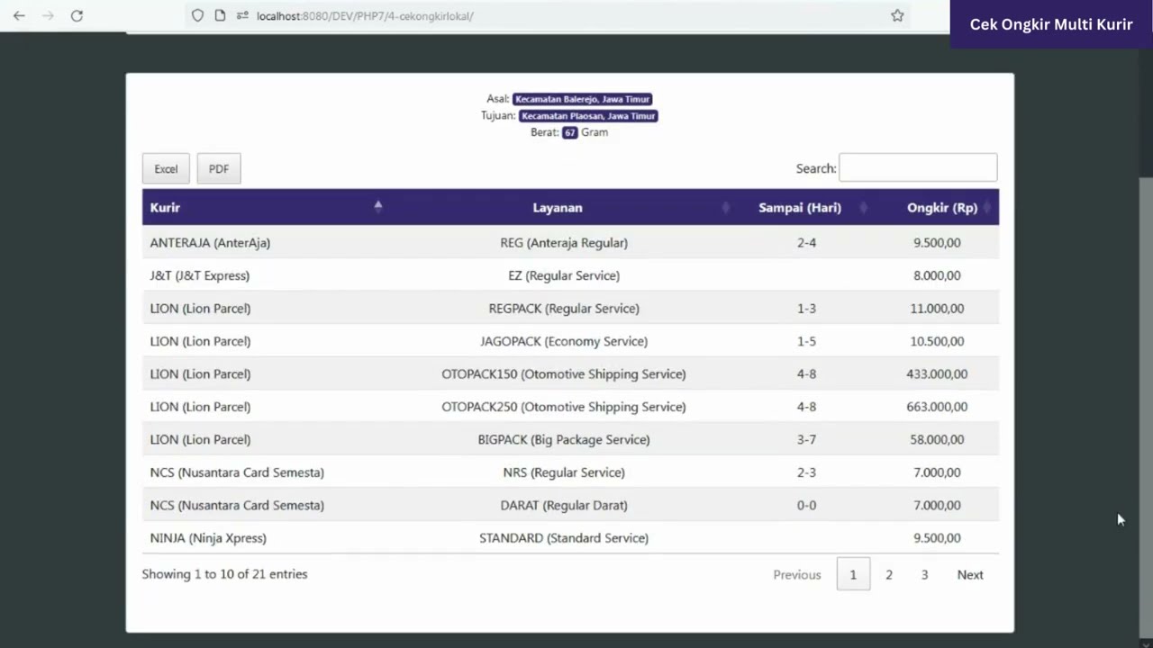Go back using browser back arrow
The width and height of the screenshot is (1153, 648).
click(x=19, y=15)
